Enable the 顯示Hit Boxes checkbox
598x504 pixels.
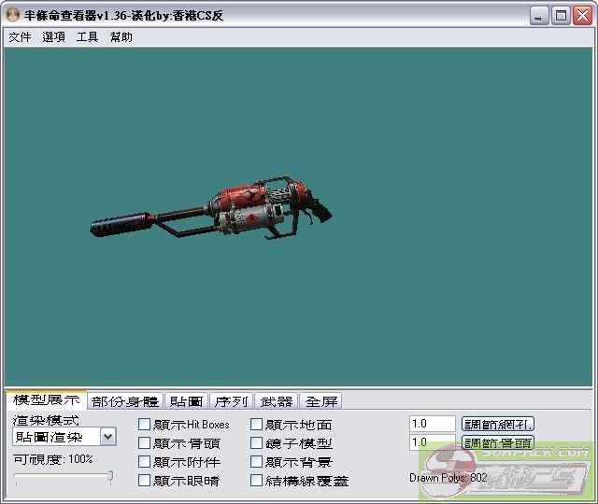(144, 425)
